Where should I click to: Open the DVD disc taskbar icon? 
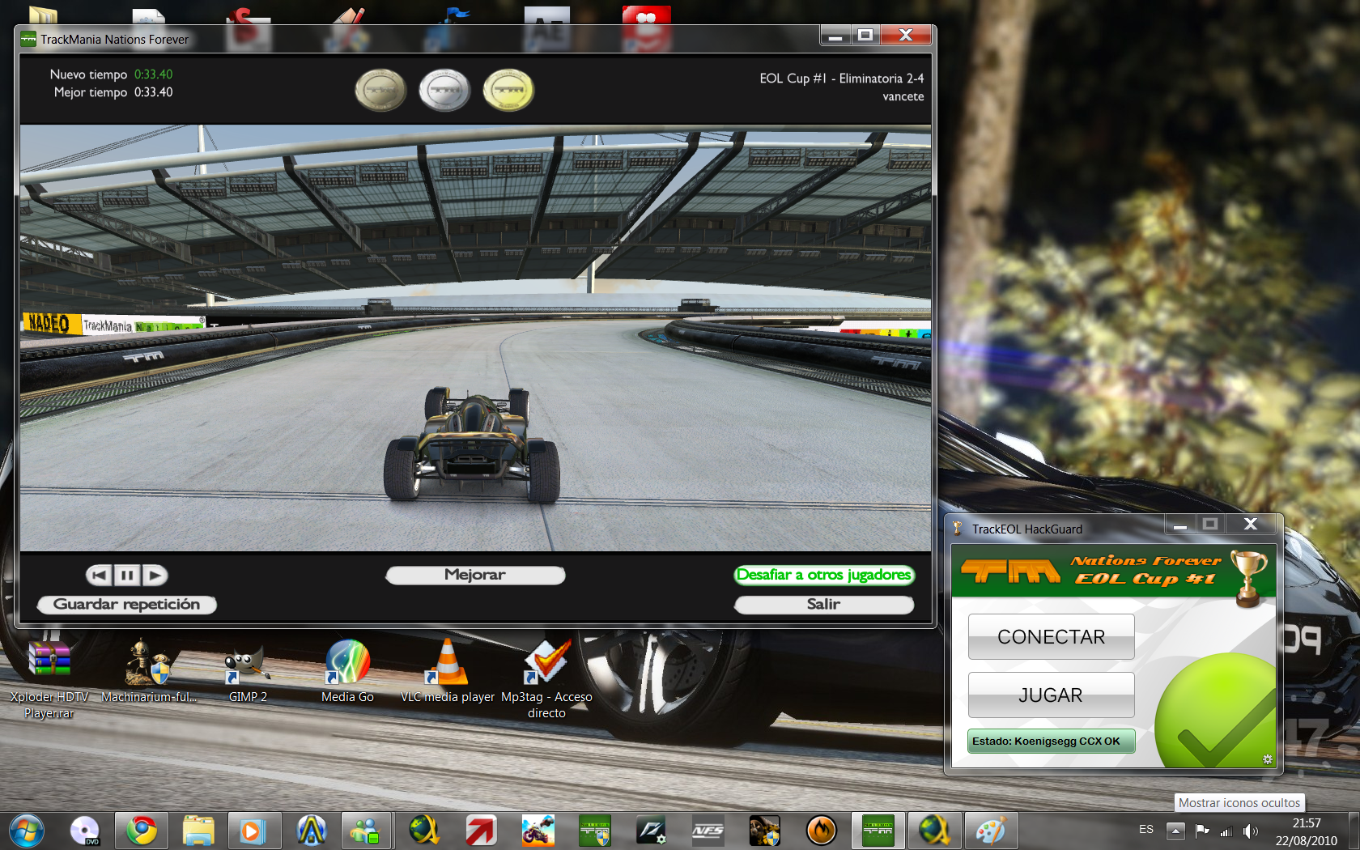point(85,831)
